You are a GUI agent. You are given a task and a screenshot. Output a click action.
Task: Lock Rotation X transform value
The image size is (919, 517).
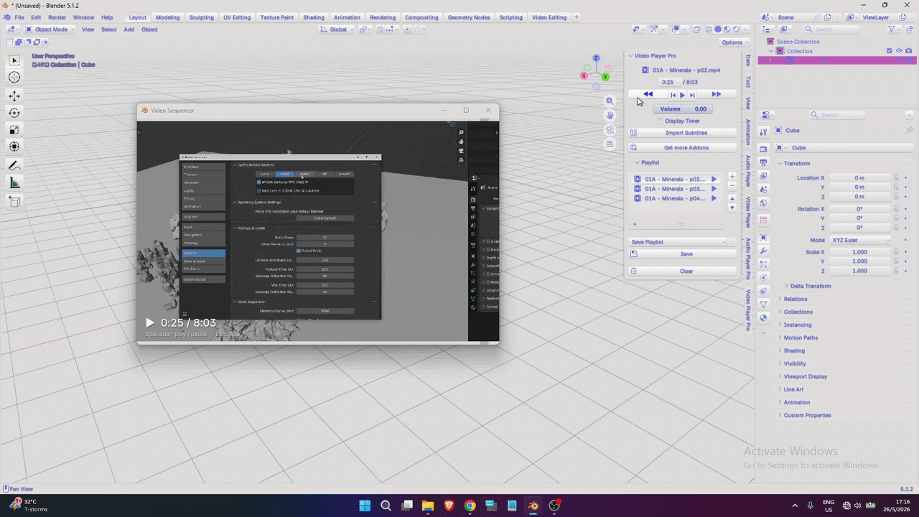pos(896,209)
